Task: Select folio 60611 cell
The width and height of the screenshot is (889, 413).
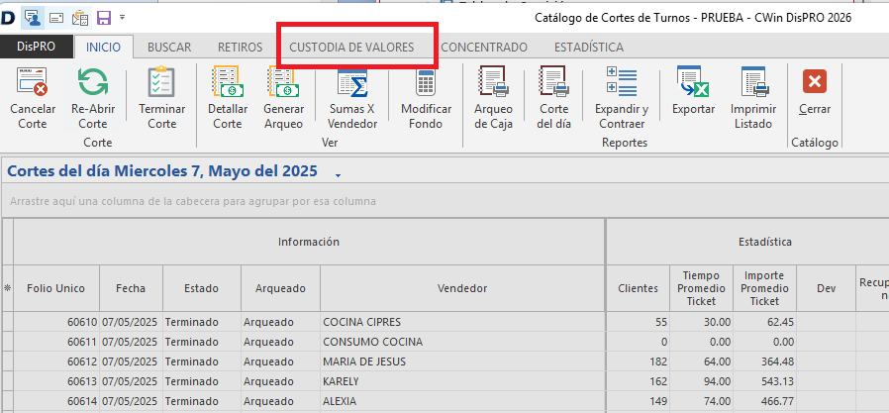Action: pyautogui.click(x=56, y=342)
